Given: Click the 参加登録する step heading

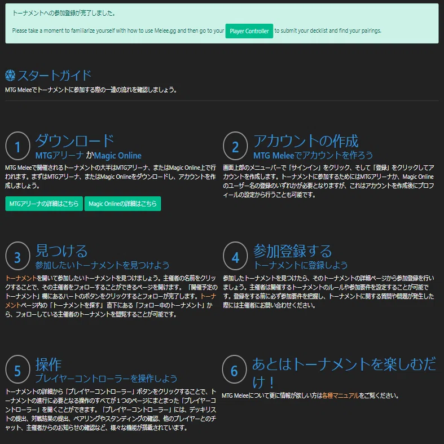Looking at the screenshot, I should (x=292, y=251).
